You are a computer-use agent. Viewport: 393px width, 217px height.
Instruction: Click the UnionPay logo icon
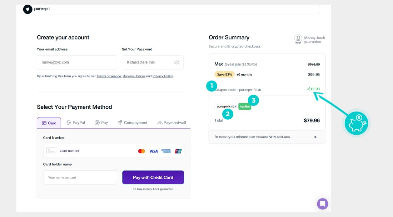(178, 151)
